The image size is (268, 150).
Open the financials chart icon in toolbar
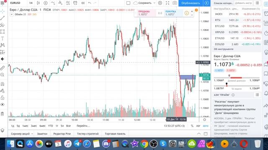[x=60, y=3]
